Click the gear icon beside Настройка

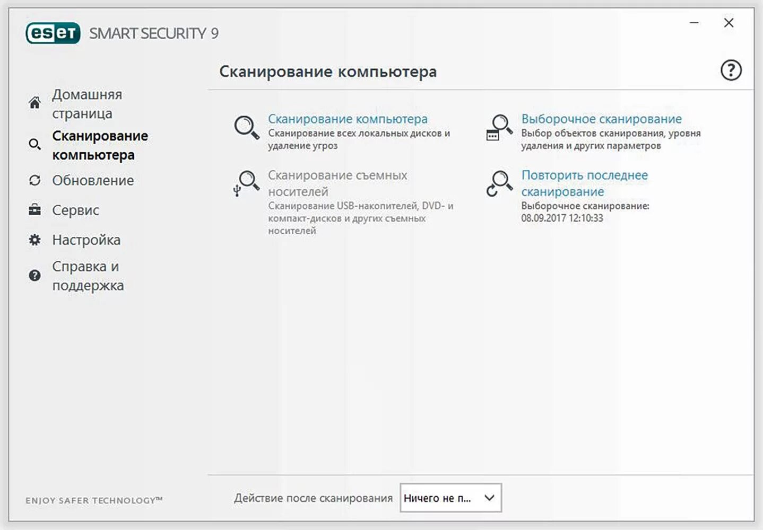tap(34, 240)
